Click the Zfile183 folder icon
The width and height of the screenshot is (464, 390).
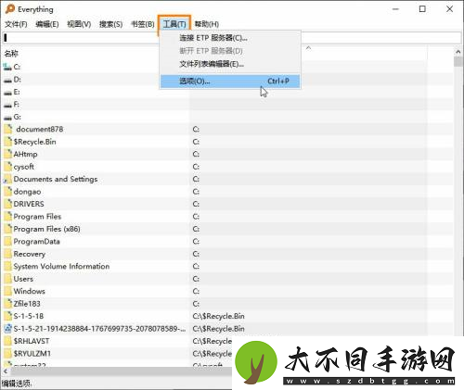(8, 304)
